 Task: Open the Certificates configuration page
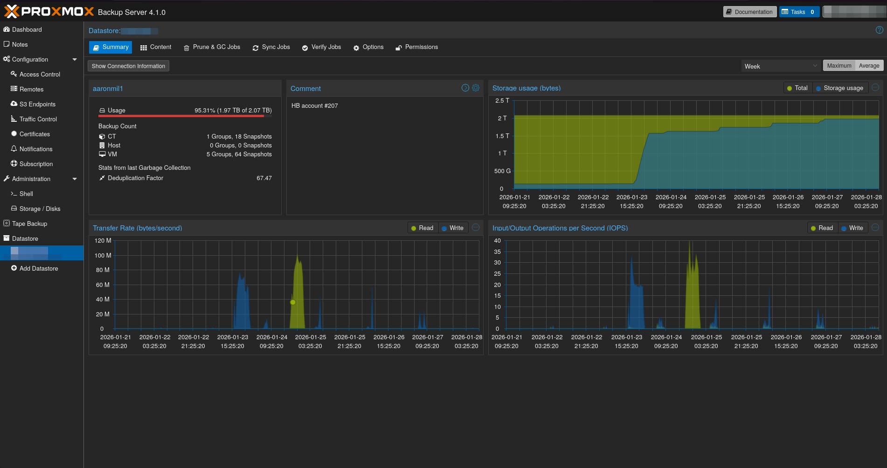point(35,134)
